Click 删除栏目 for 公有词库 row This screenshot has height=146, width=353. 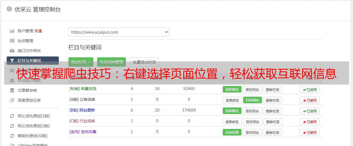272,100
